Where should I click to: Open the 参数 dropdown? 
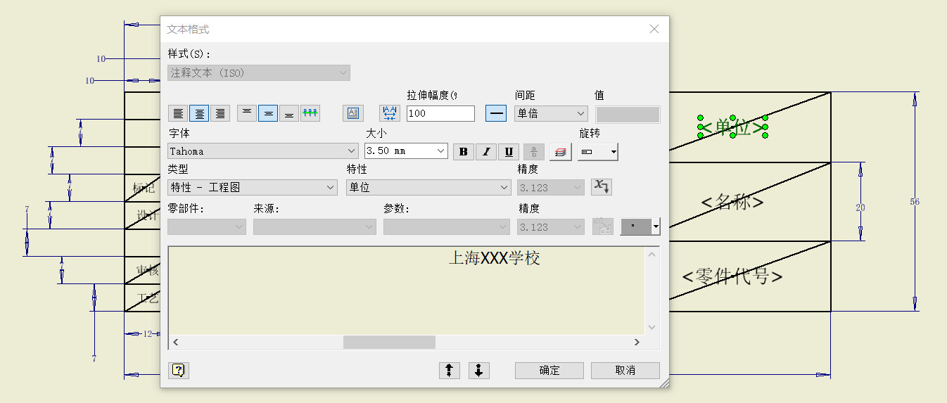(x=446, y=226)
